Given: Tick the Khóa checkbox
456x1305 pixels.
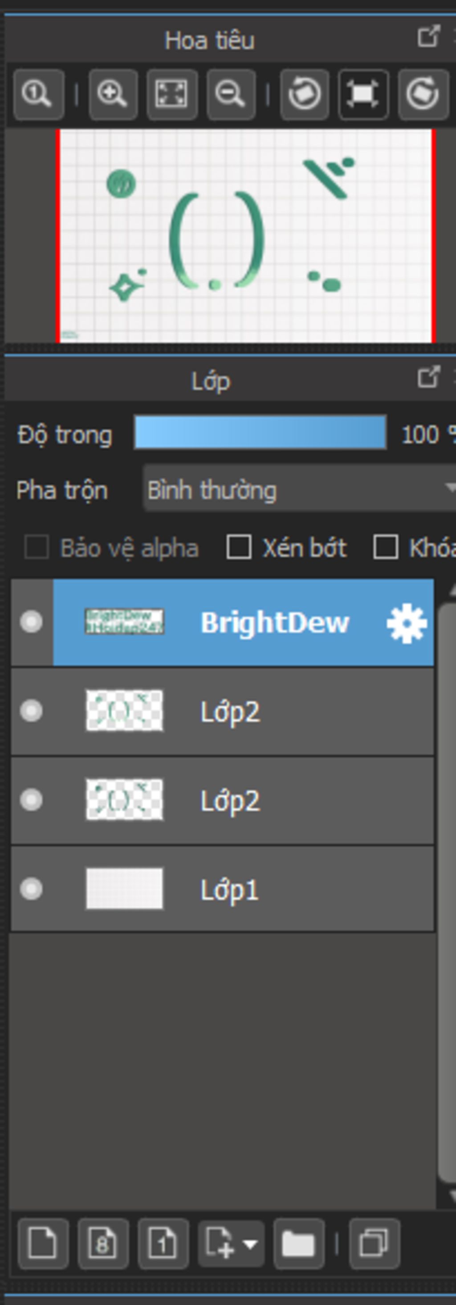Looking at the screenshot, I should pos(385,547).
